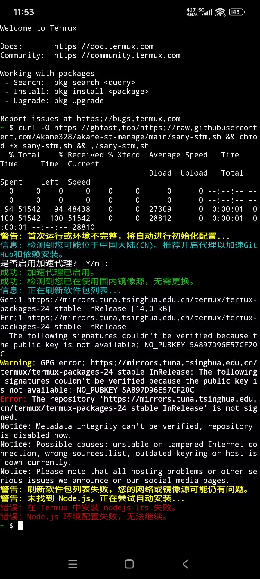Open the doc.termux.com docs link

104,46
